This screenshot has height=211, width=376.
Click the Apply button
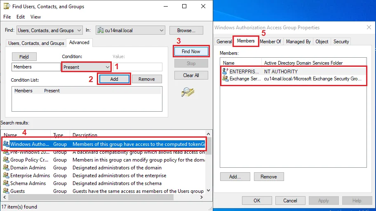click(x=324, y=200)
